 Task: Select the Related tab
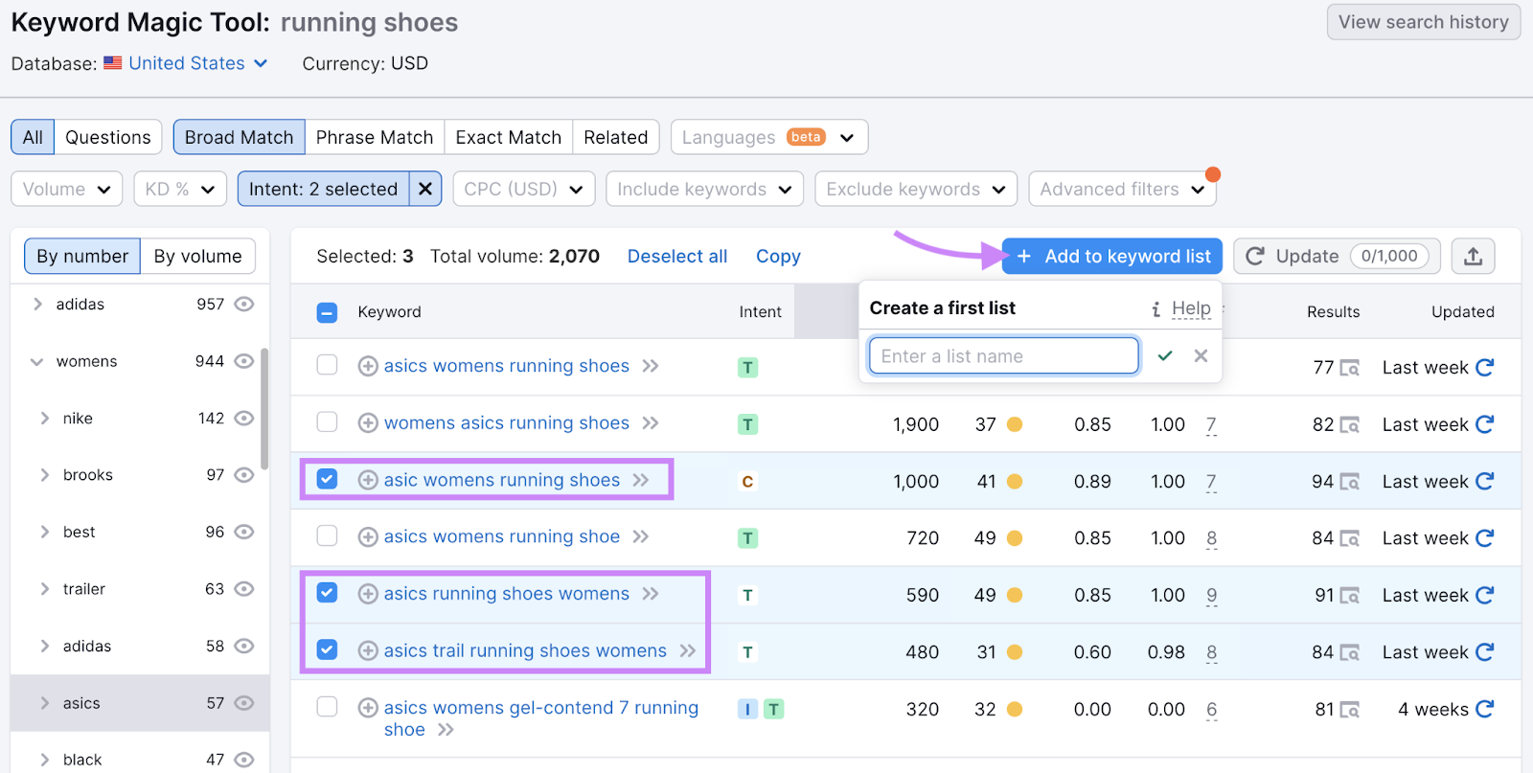click(x=616, y=137)
